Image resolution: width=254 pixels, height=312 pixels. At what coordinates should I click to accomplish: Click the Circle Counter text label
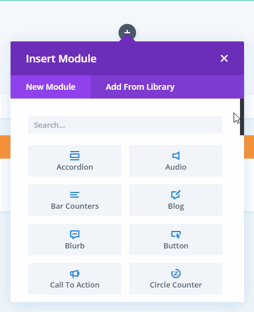click(x=176, y=285)
